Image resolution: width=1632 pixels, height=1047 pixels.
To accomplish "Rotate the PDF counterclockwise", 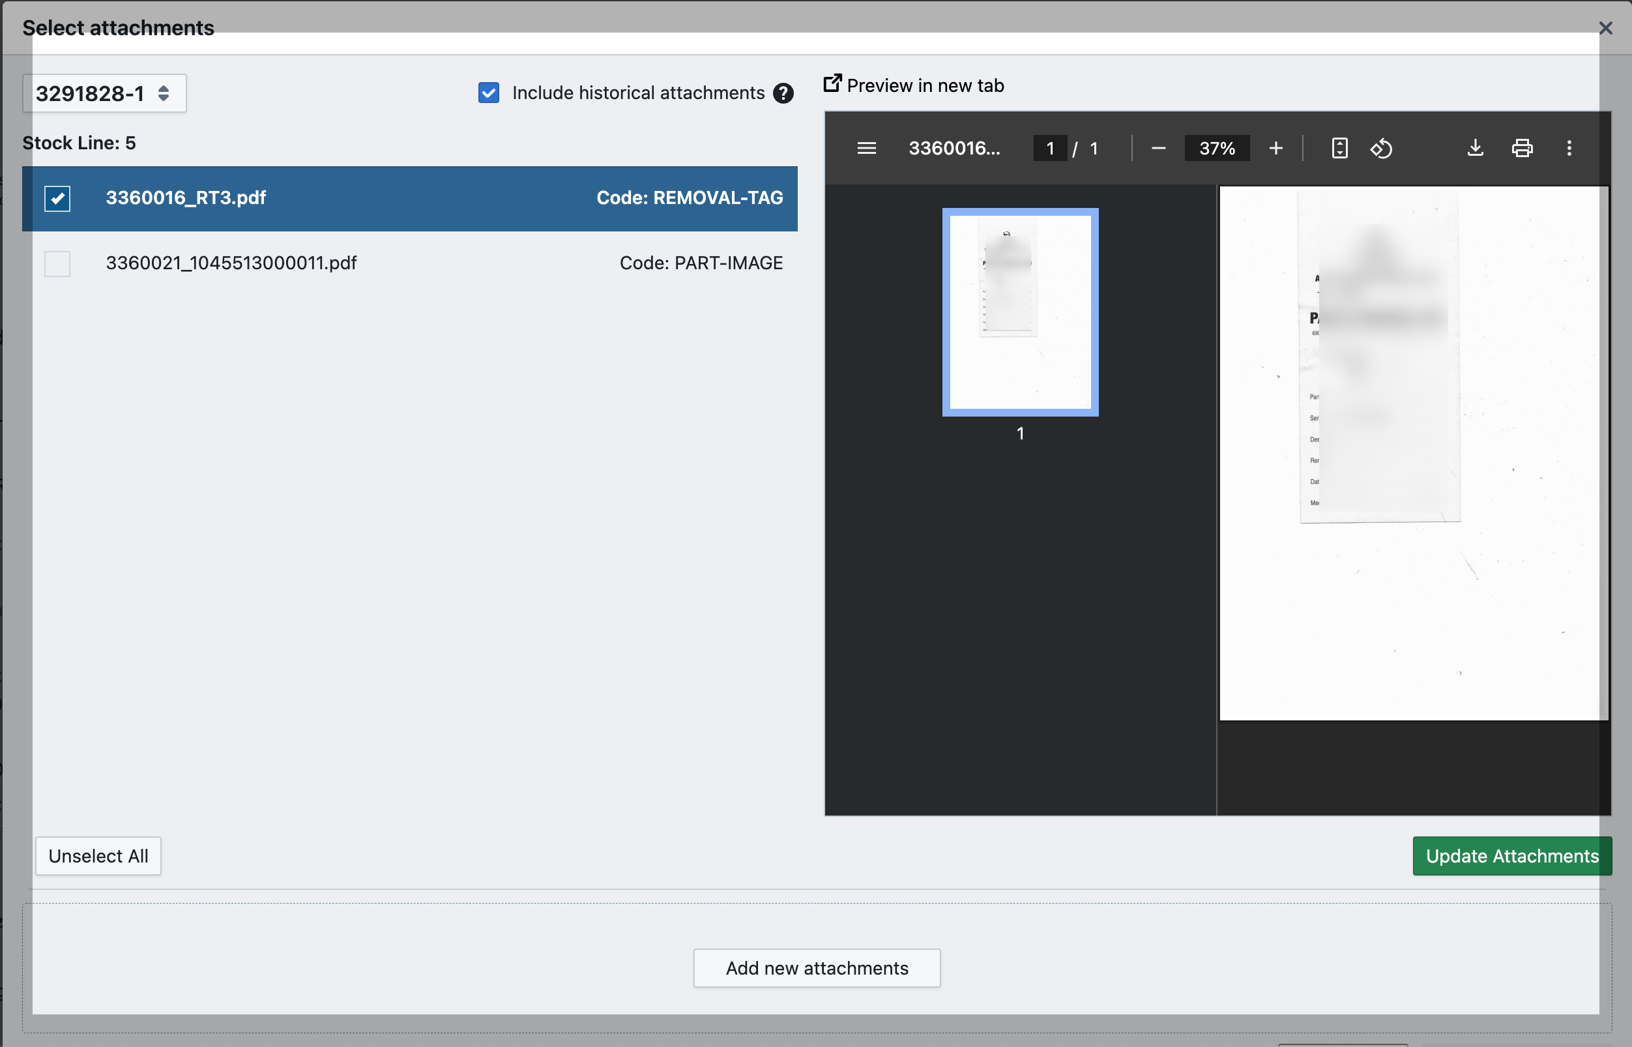I will click(x=1381, y=148).
